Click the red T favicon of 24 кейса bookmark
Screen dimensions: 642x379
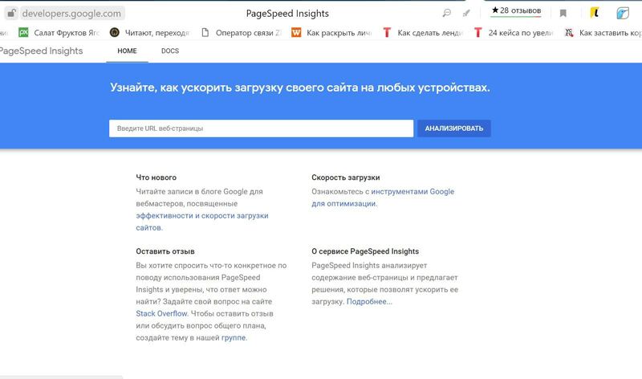(477, 32)
